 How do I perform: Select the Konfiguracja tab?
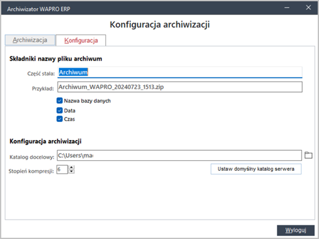(x=81, y=40)
